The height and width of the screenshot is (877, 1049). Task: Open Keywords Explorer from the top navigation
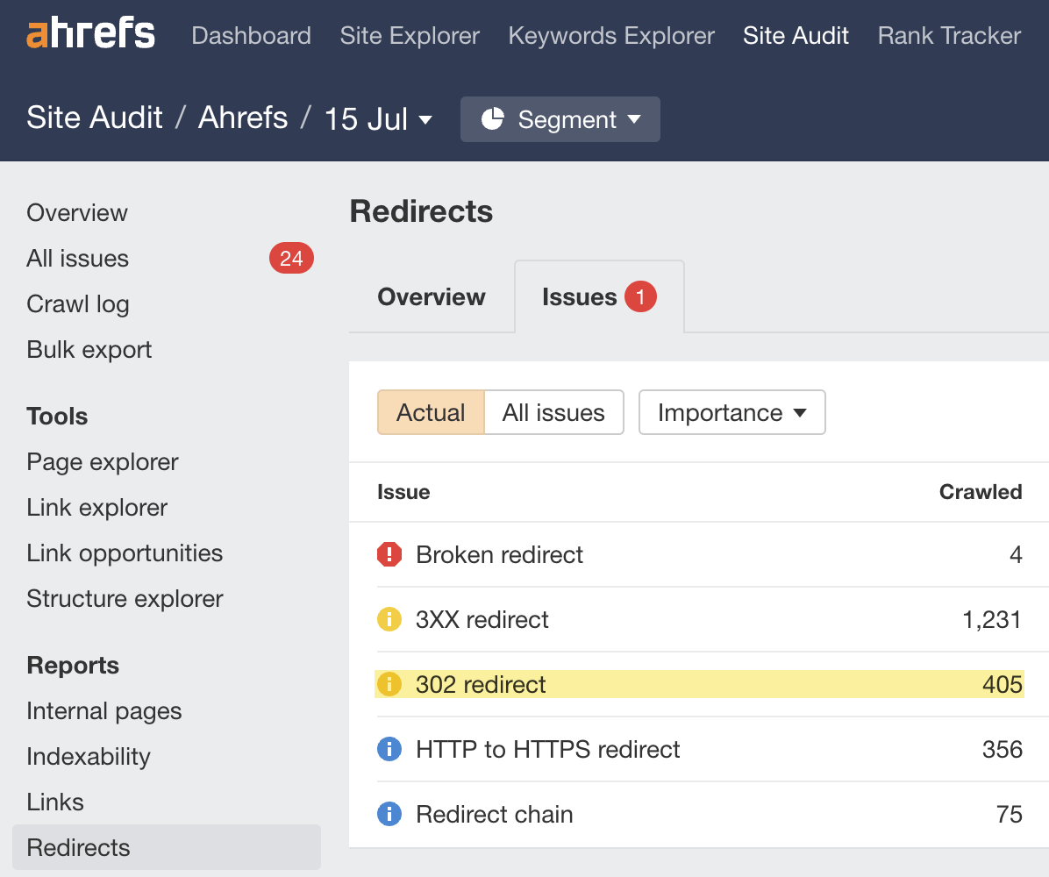(x=611, y=35)
